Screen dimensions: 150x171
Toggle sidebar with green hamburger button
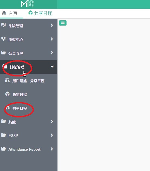tap(63, 23)
